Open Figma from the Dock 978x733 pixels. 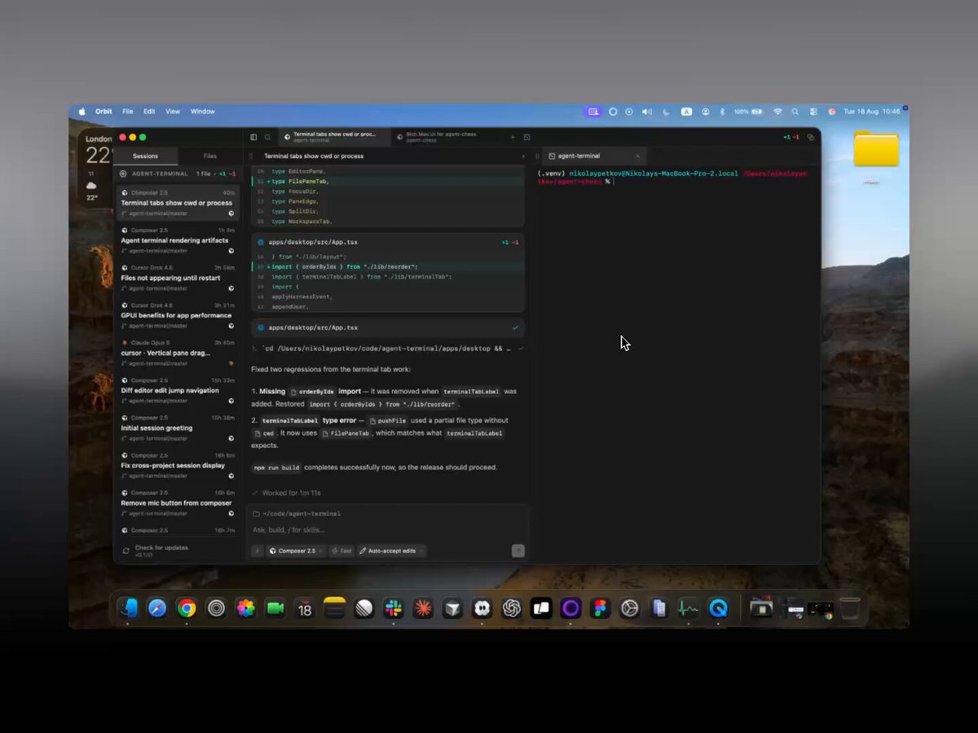tap(600, 608)
